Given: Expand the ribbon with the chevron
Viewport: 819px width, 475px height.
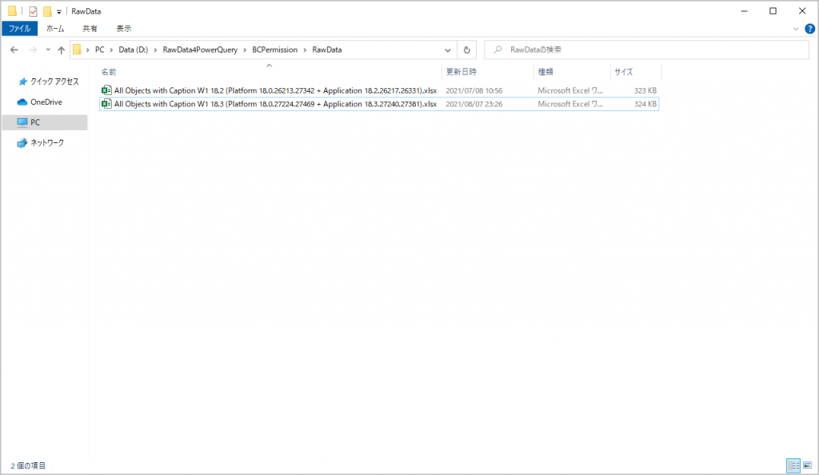Looking at the screenshot, I should point(797,28).
